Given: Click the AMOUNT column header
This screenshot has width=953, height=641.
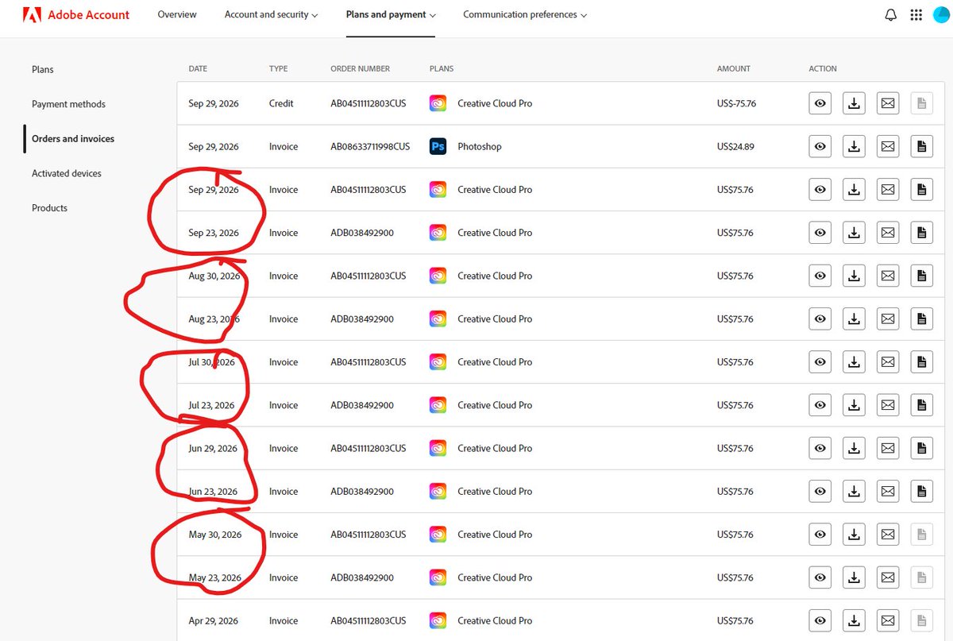Looking at the screenshot, I should click(x=734, y=69).
